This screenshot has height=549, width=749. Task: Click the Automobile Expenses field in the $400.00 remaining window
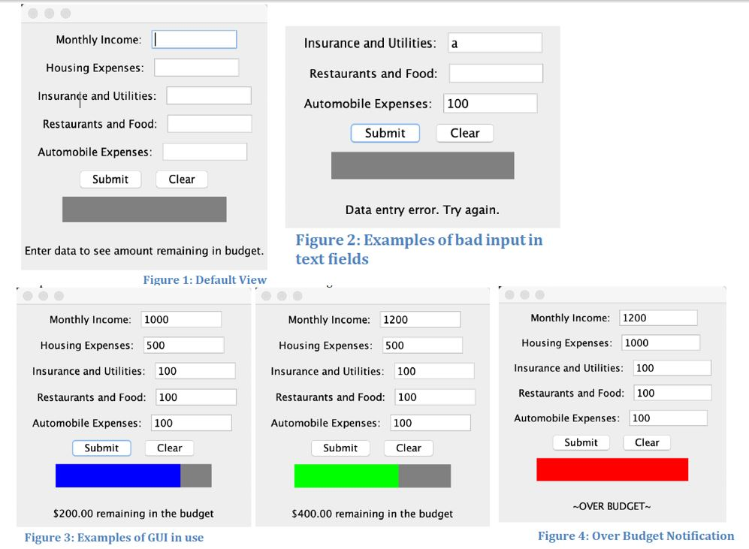pos(430,423)
